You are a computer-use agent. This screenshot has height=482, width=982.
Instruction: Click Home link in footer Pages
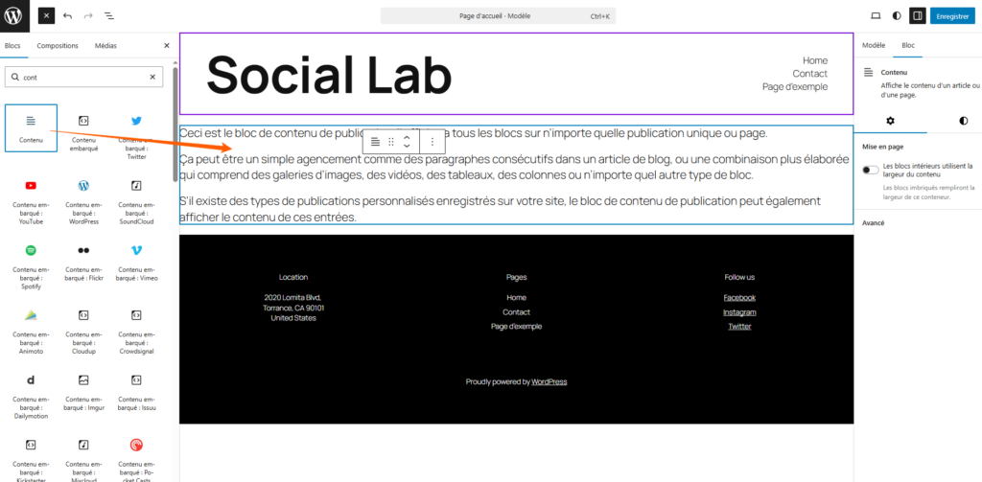coord(517,298)
